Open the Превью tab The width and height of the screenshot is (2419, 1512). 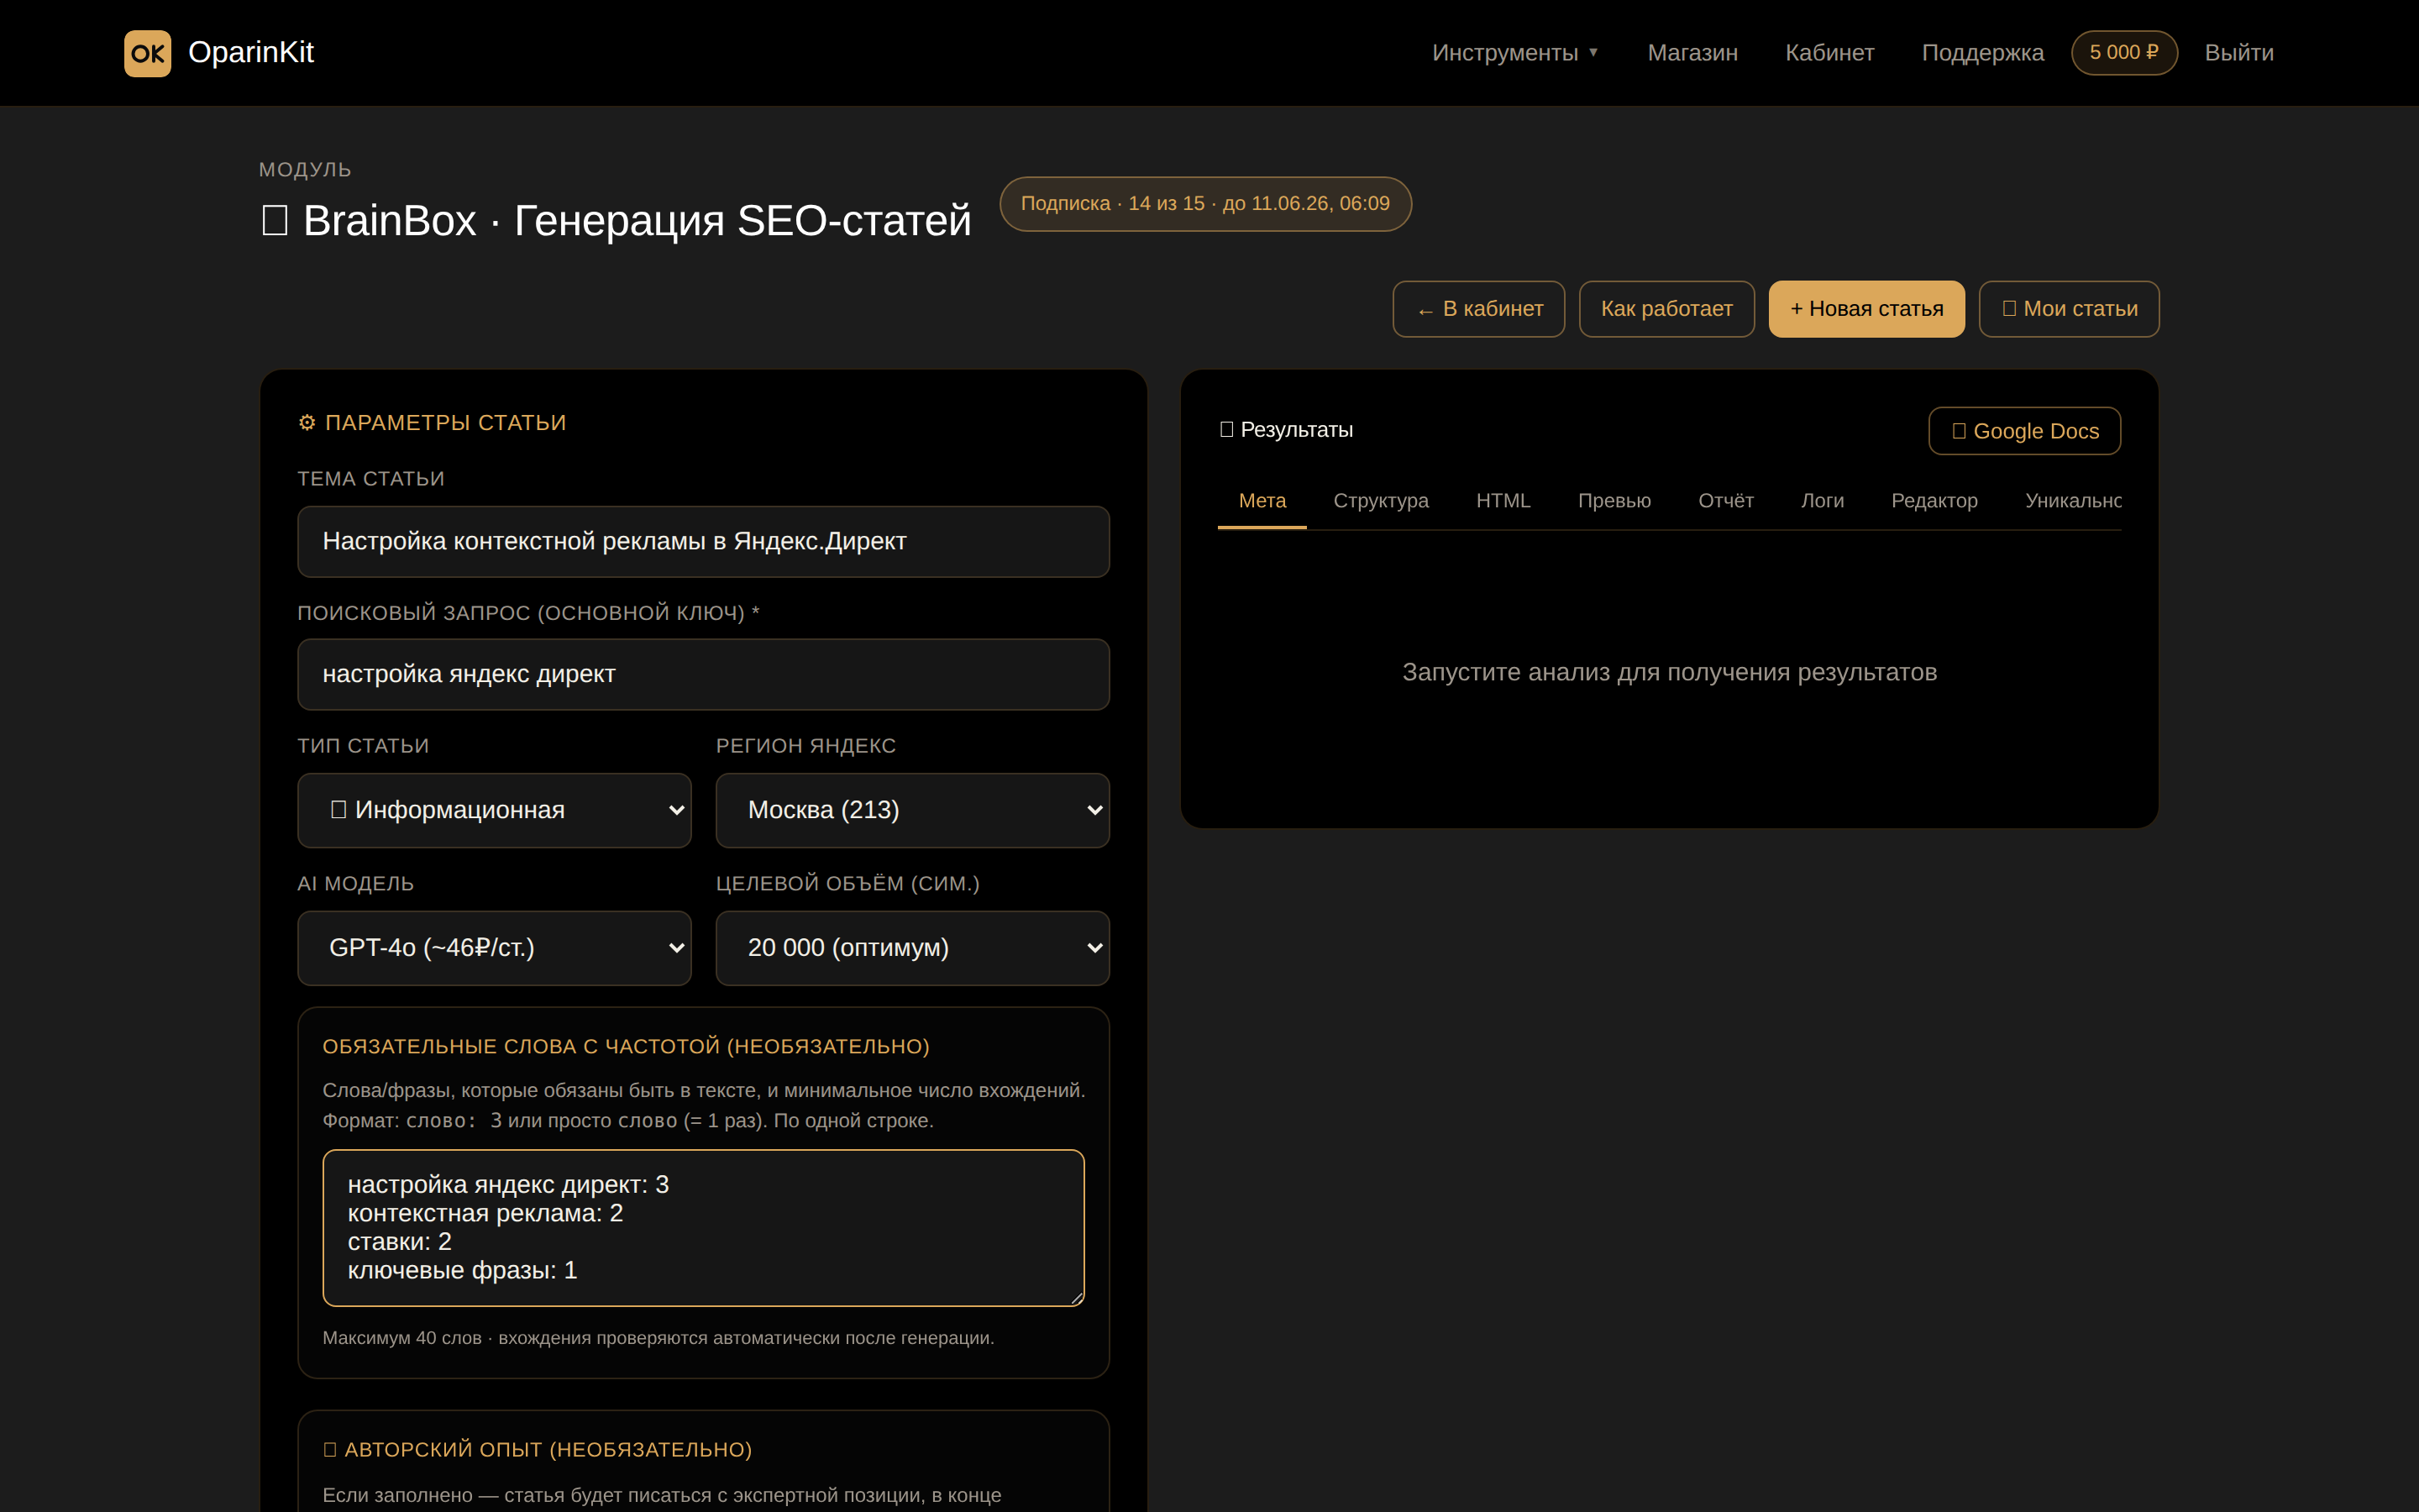pos(1614,501)
